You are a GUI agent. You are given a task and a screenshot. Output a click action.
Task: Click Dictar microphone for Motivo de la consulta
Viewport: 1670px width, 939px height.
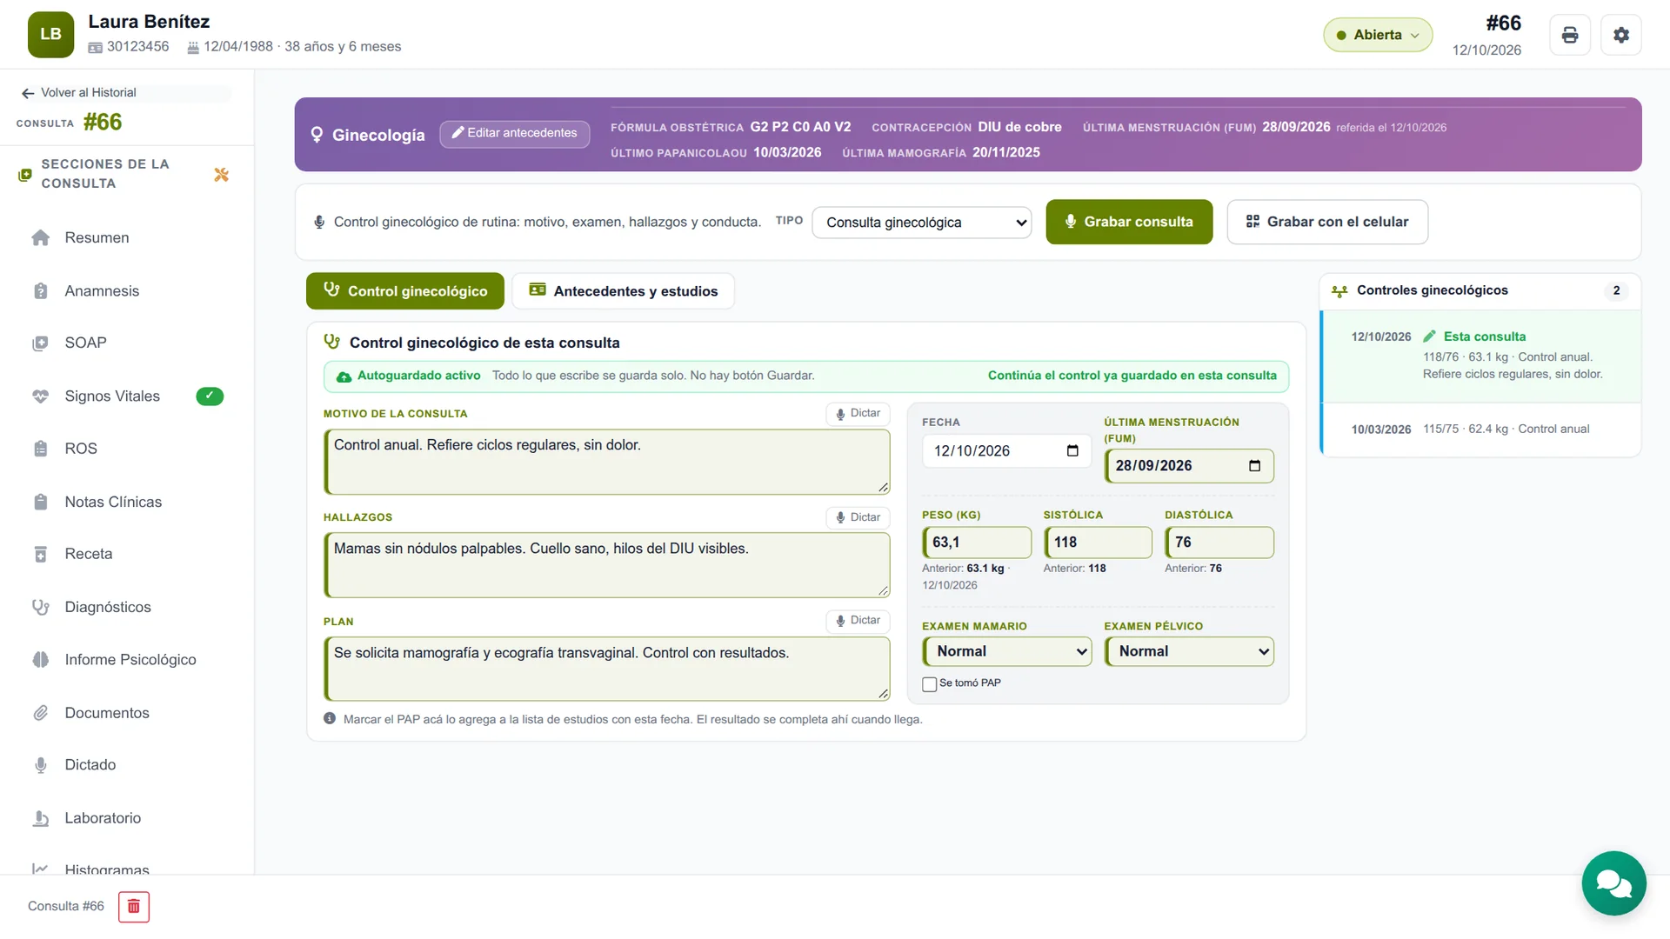858,414
